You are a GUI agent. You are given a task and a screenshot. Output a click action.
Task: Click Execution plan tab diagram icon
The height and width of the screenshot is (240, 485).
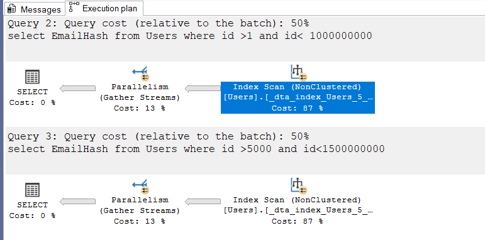pyautogui.click(x=74, y=6)
